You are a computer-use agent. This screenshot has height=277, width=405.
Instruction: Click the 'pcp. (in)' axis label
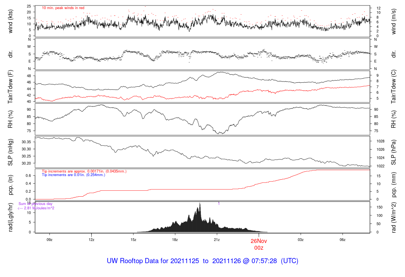point(10,185)
